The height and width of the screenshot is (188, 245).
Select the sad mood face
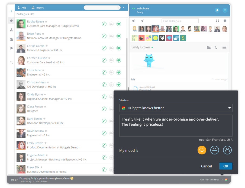click(x=227, y=150)
